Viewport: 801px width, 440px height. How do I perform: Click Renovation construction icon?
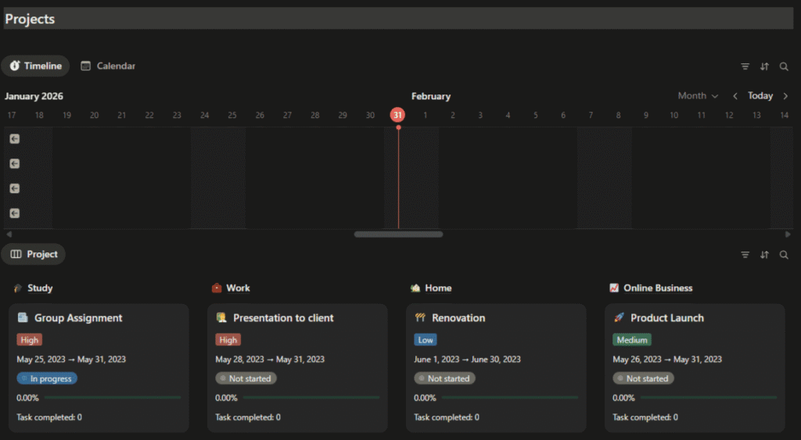420,317
